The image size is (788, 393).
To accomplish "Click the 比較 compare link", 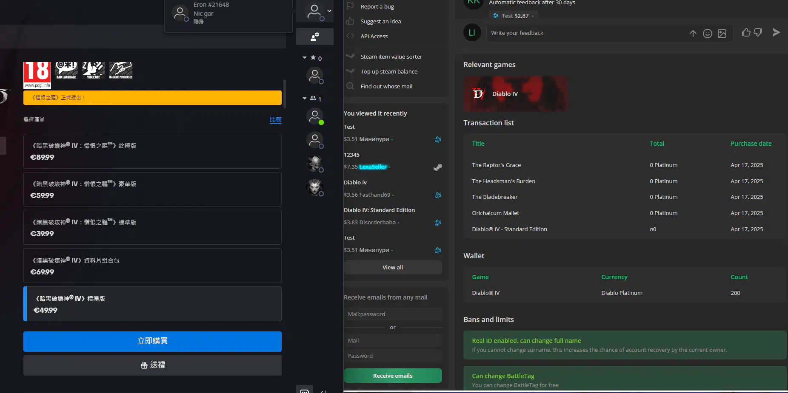I will click(x=276, y=120).
